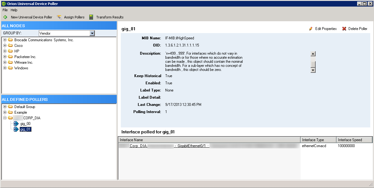The image size is (374, 188).
Task: Select the Default Group label
Action: tap(25, 106)
